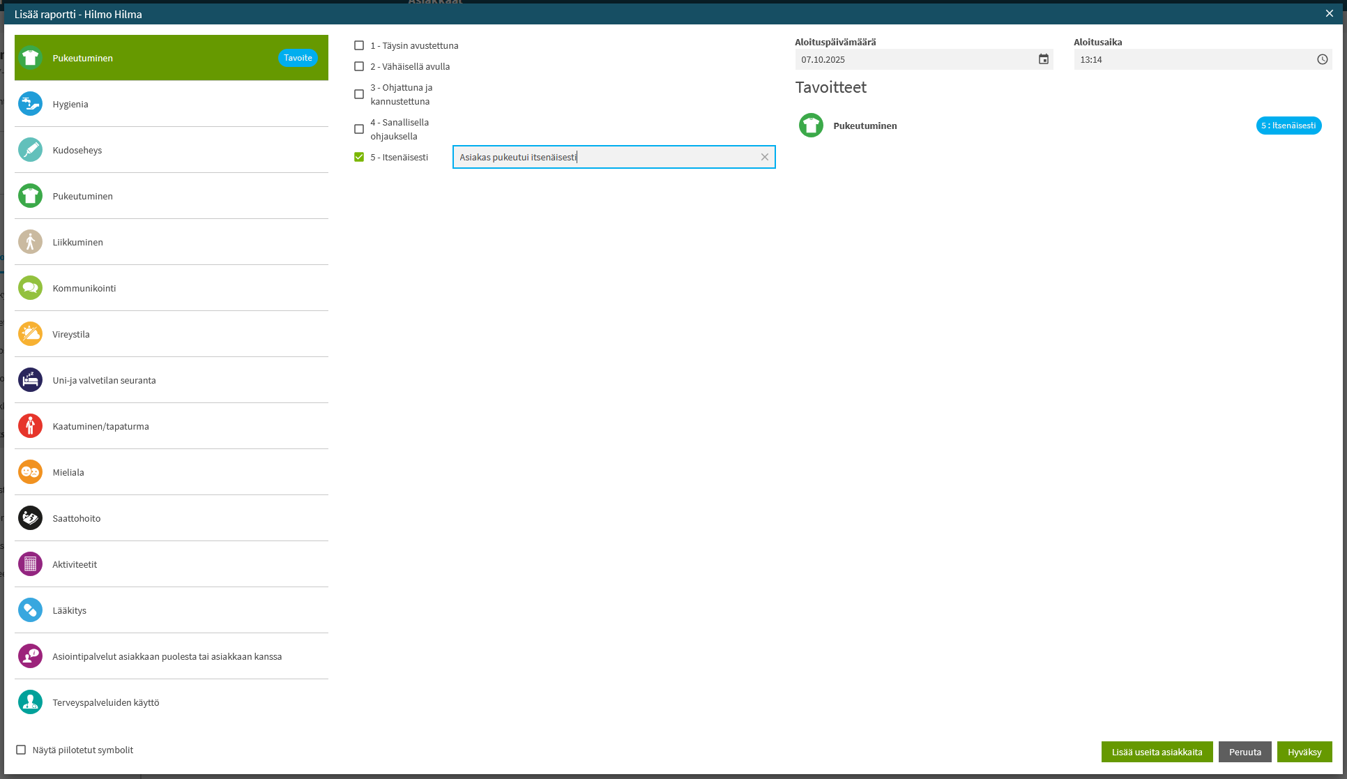This screenshot has height=779, width=1347.
Task: Click the Lisää useita asiakkaita button
Action: [x=1157, y=752]
